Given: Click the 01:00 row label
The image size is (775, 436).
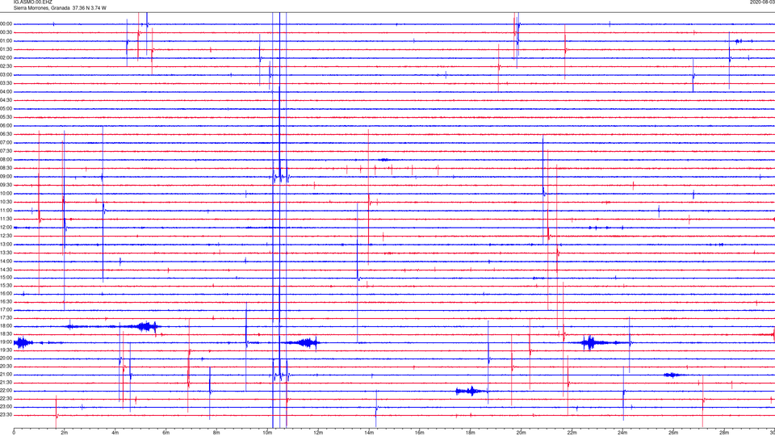Looking at the screenshot, I should pyautogui.click(x=6, y=41).
